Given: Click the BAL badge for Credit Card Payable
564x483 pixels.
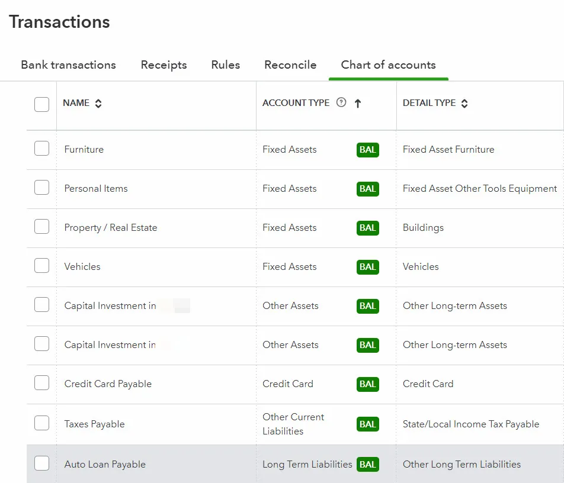Looking at the screenshot, I should pyautogui.click(x=367, y=384).
